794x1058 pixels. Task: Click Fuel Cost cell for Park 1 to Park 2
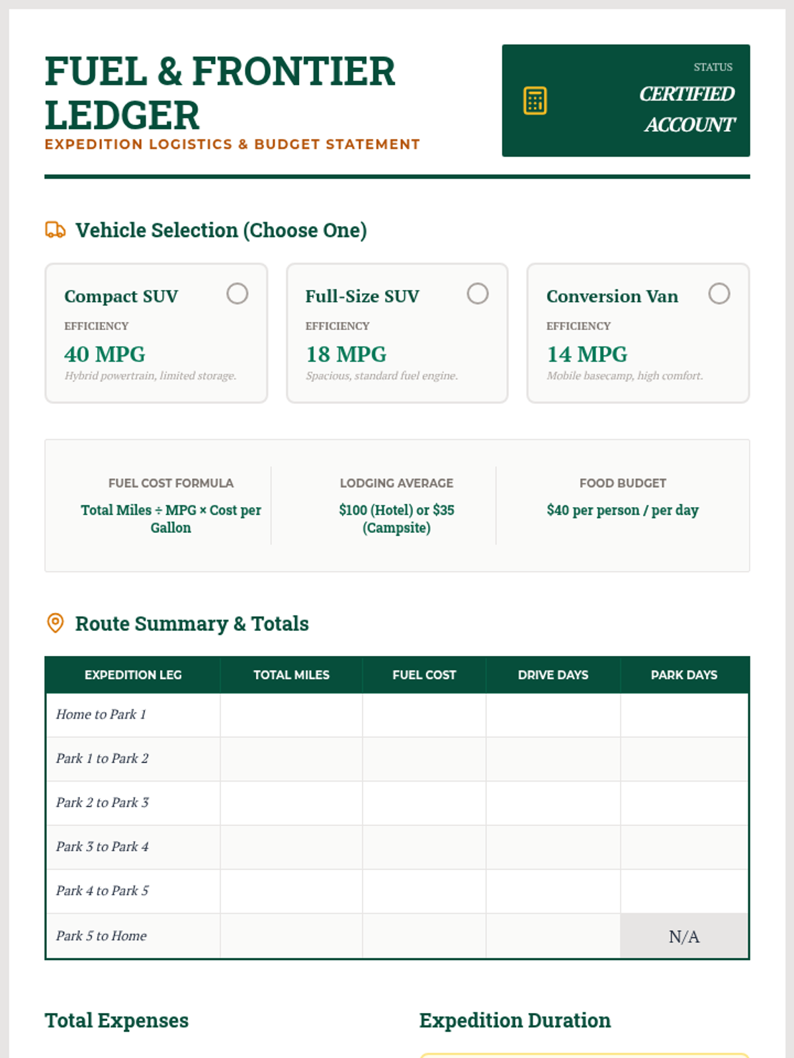click(423, 759)
